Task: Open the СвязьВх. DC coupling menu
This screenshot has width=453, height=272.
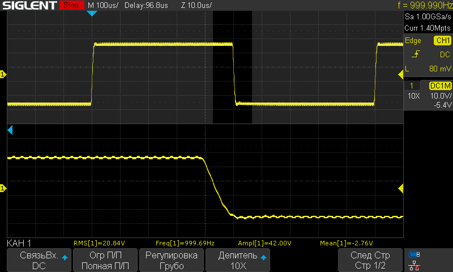Action: (39, 260)
